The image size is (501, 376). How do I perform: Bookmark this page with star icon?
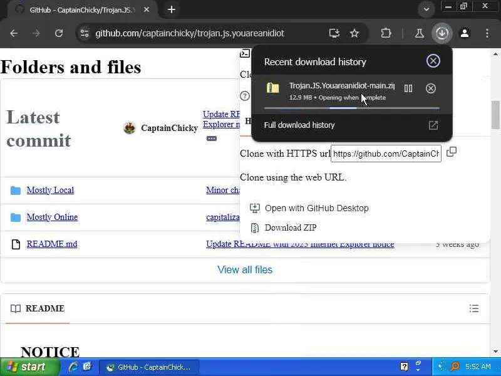coord(354,33)
